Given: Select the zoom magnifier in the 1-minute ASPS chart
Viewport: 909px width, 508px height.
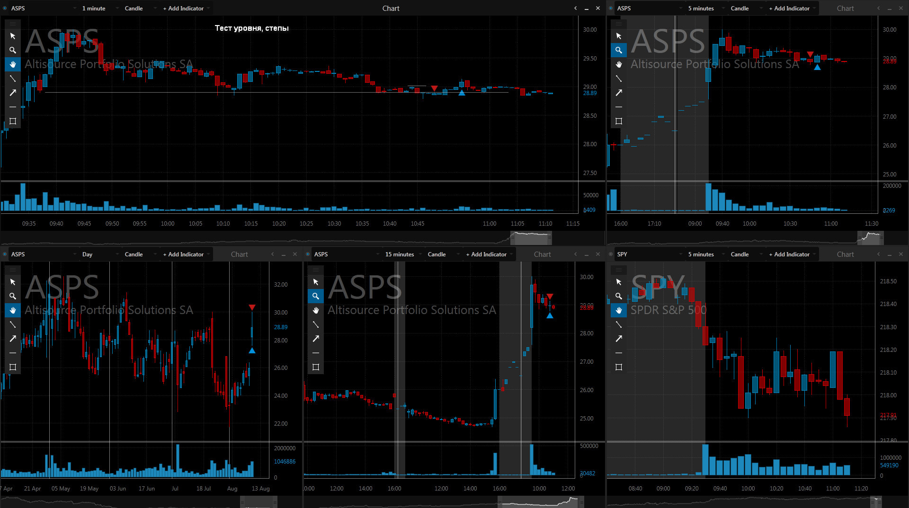Looking at the screenshot, I should 13,50.
